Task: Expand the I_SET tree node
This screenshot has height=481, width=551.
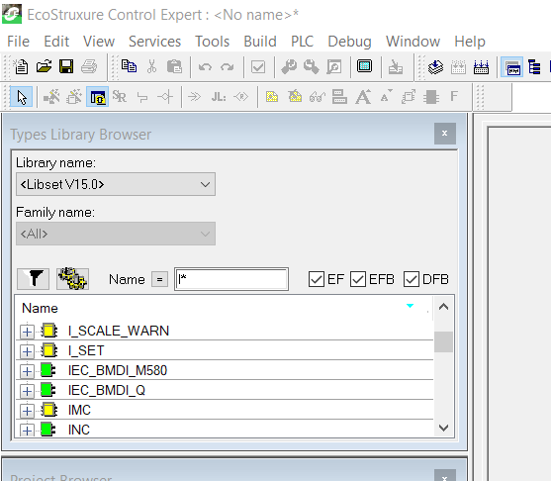Action: click(x=27, y=351)
